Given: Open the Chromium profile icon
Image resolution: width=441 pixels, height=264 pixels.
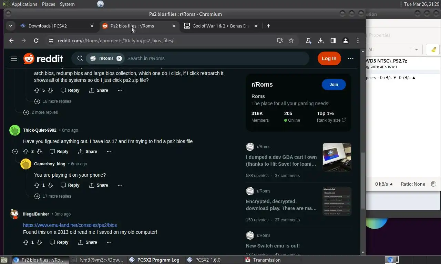Looking at the screenshot, I should [346, 41].
